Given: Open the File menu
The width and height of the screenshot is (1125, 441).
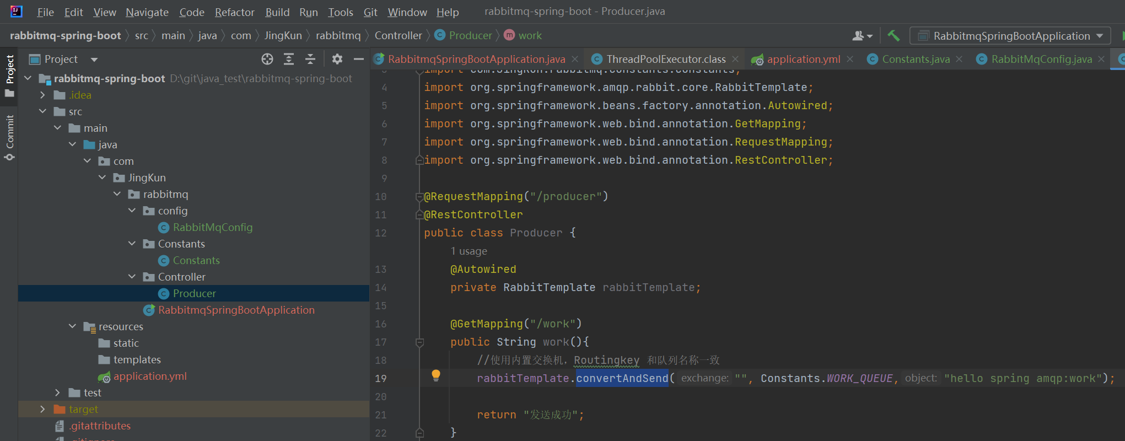Looking at the screenshot, I should [x=45, y=12].
